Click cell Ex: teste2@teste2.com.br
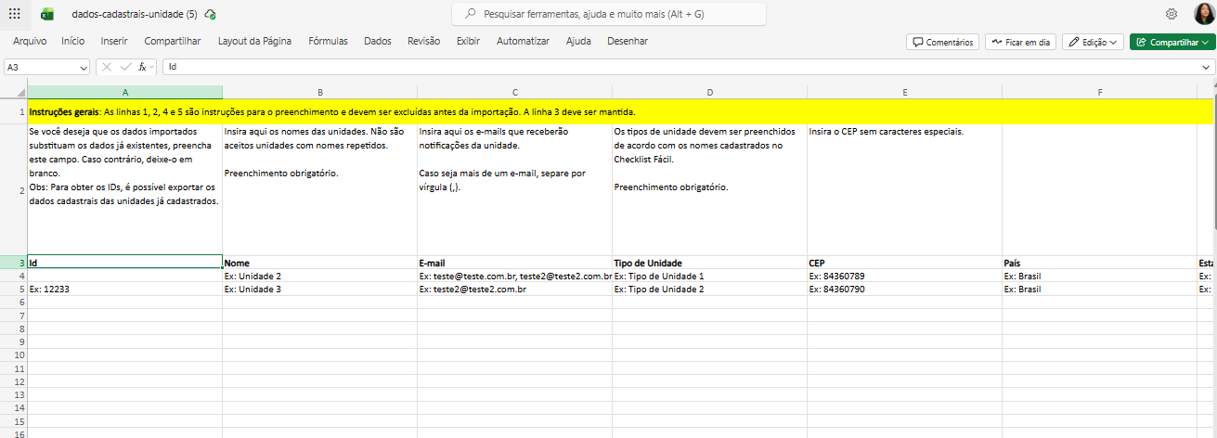Screen dimensions: 1217x438 (514, 290)
